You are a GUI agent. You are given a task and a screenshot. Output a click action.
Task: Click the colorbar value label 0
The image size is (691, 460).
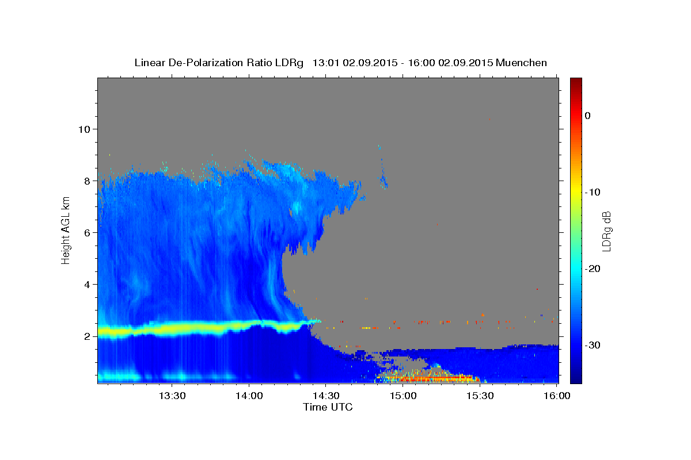click(588, 116)
